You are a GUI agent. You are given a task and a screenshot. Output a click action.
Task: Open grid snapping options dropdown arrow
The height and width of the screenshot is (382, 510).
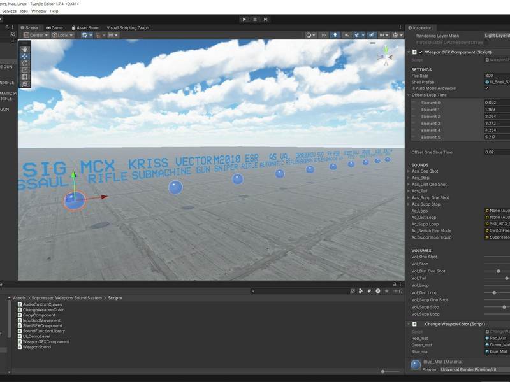pos(91,35)
